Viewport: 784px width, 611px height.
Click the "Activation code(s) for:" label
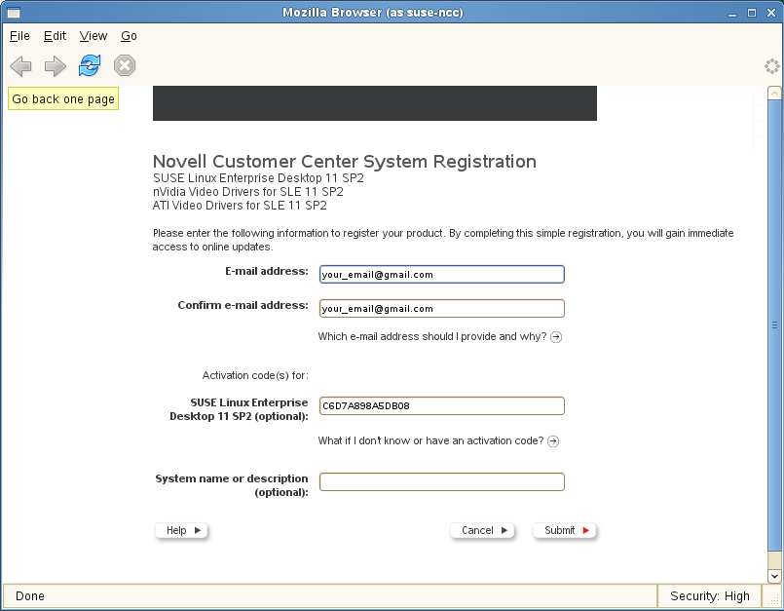pyautogui.click(x=255, y=375)
